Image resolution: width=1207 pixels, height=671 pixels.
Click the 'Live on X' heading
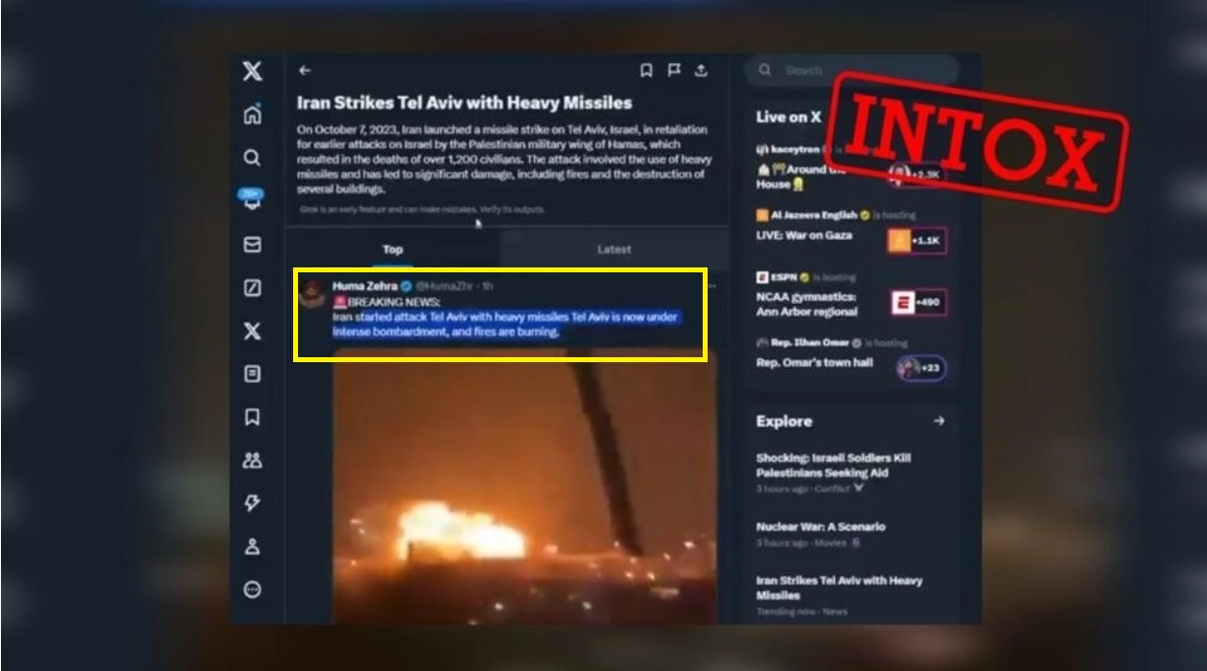789,116
